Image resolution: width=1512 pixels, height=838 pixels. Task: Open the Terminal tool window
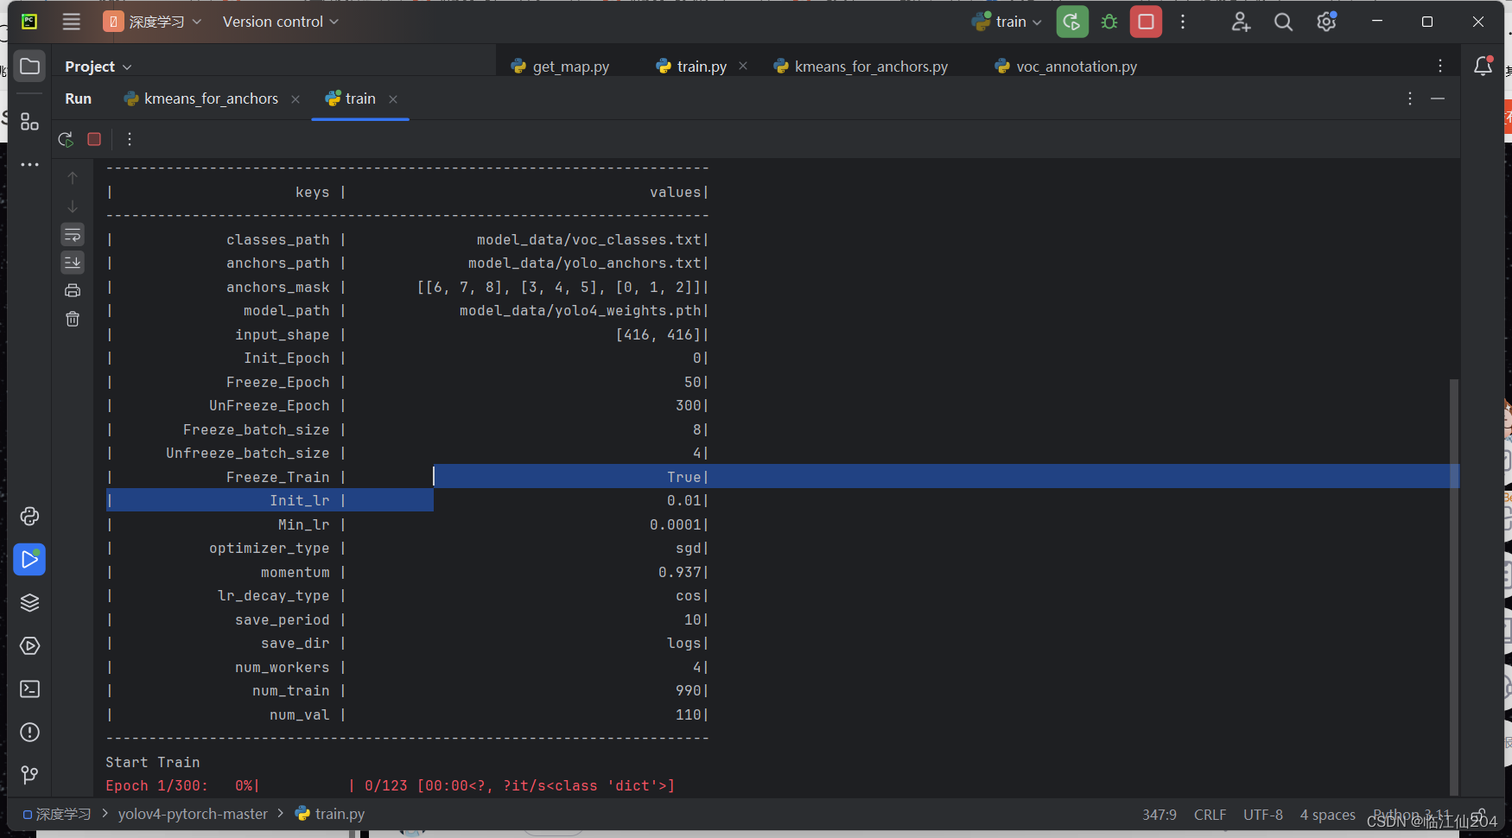click(x=29, y=689)
